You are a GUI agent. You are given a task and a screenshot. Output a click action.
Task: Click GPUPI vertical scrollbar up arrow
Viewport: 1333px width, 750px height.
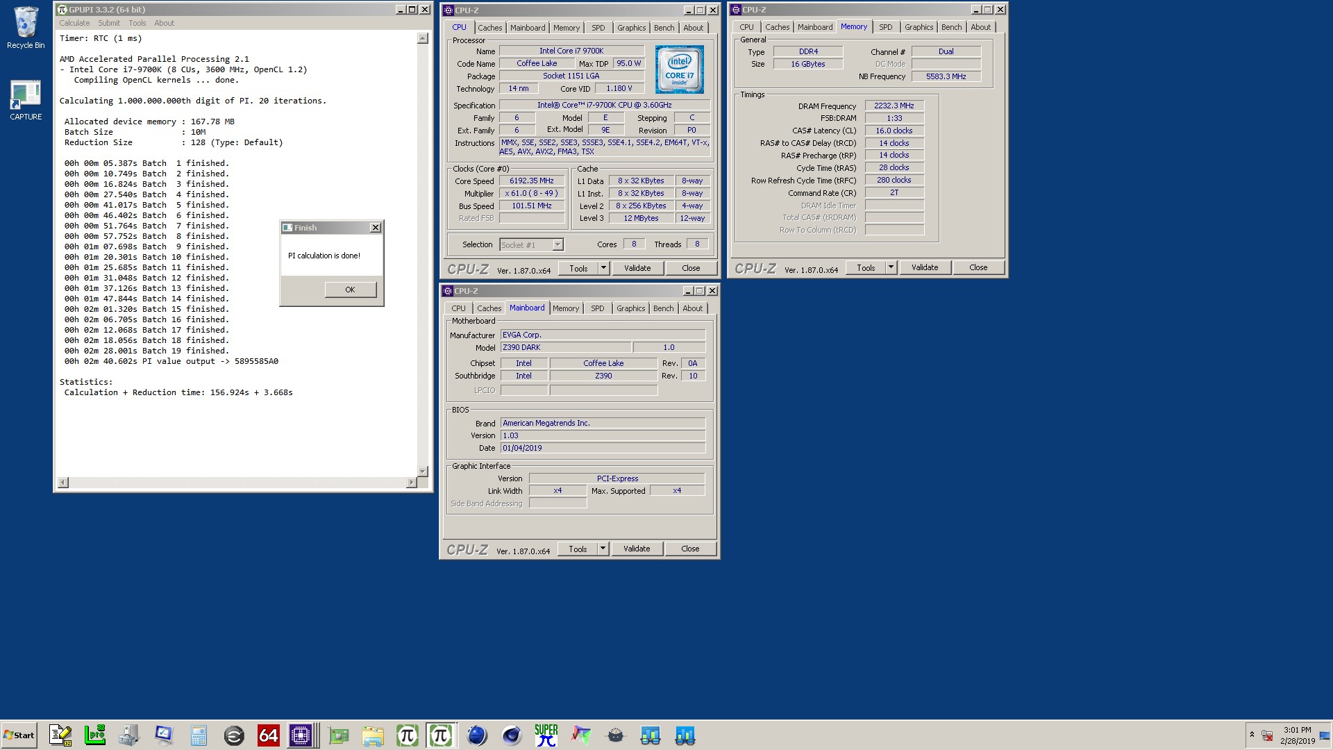pyautogui.click(x=423, y=38)
